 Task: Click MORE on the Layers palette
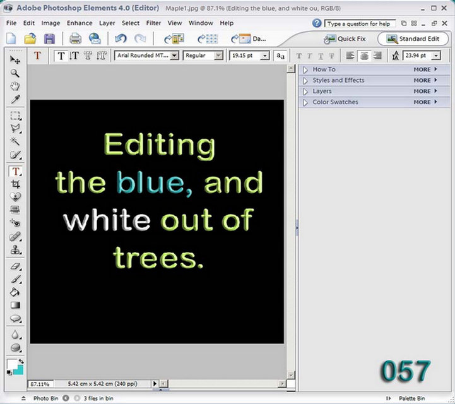tap(425, 92)
